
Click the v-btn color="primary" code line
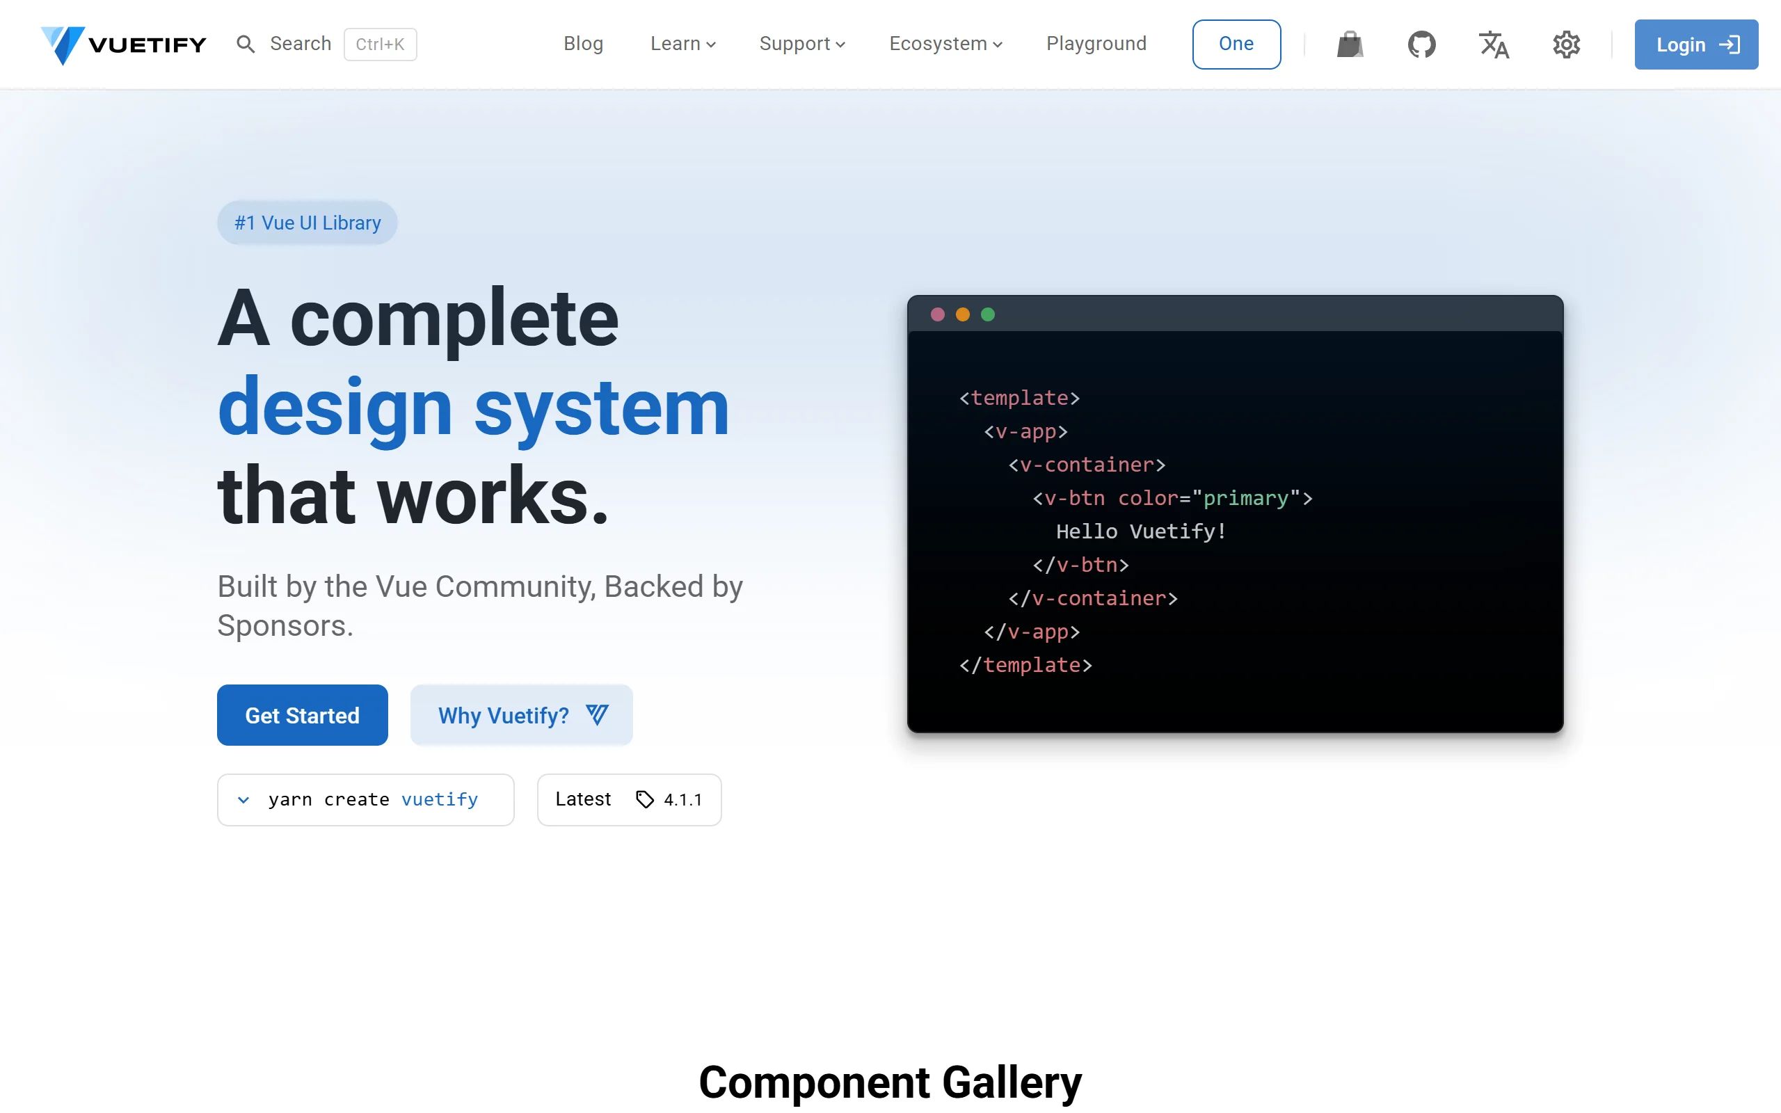pos(1172,498)
